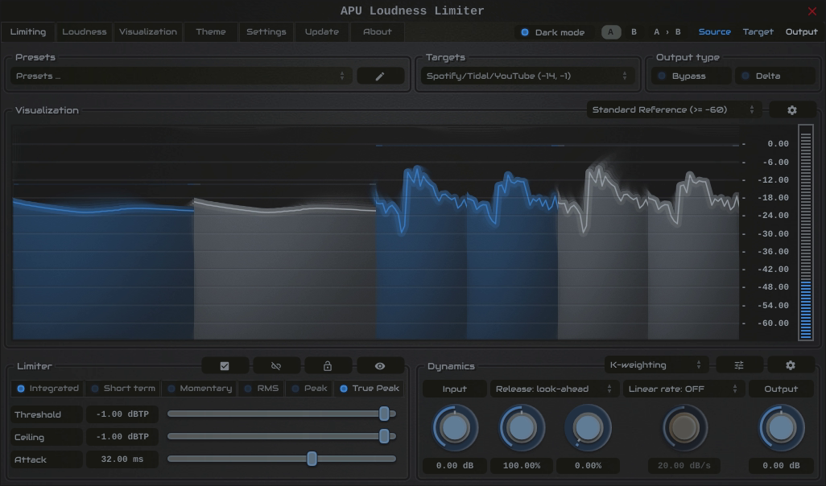Select True Peak measurement mode
826x486 pixels.
point(369,389)
